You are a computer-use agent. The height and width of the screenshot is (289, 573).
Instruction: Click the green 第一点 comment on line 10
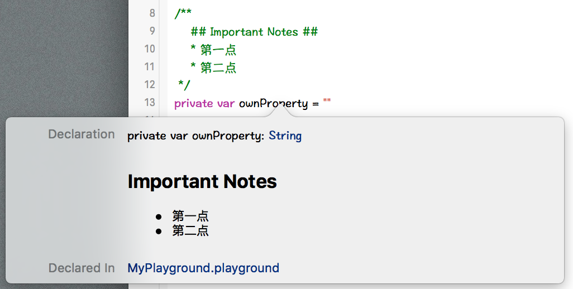[x=218, y=50]
